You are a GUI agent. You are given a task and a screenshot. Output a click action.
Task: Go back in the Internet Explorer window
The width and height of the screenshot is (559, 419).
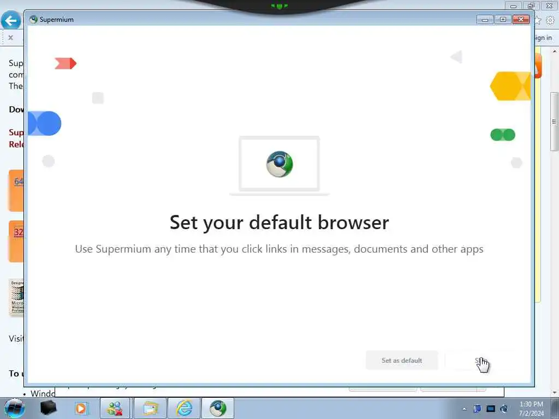click(10, 20)
